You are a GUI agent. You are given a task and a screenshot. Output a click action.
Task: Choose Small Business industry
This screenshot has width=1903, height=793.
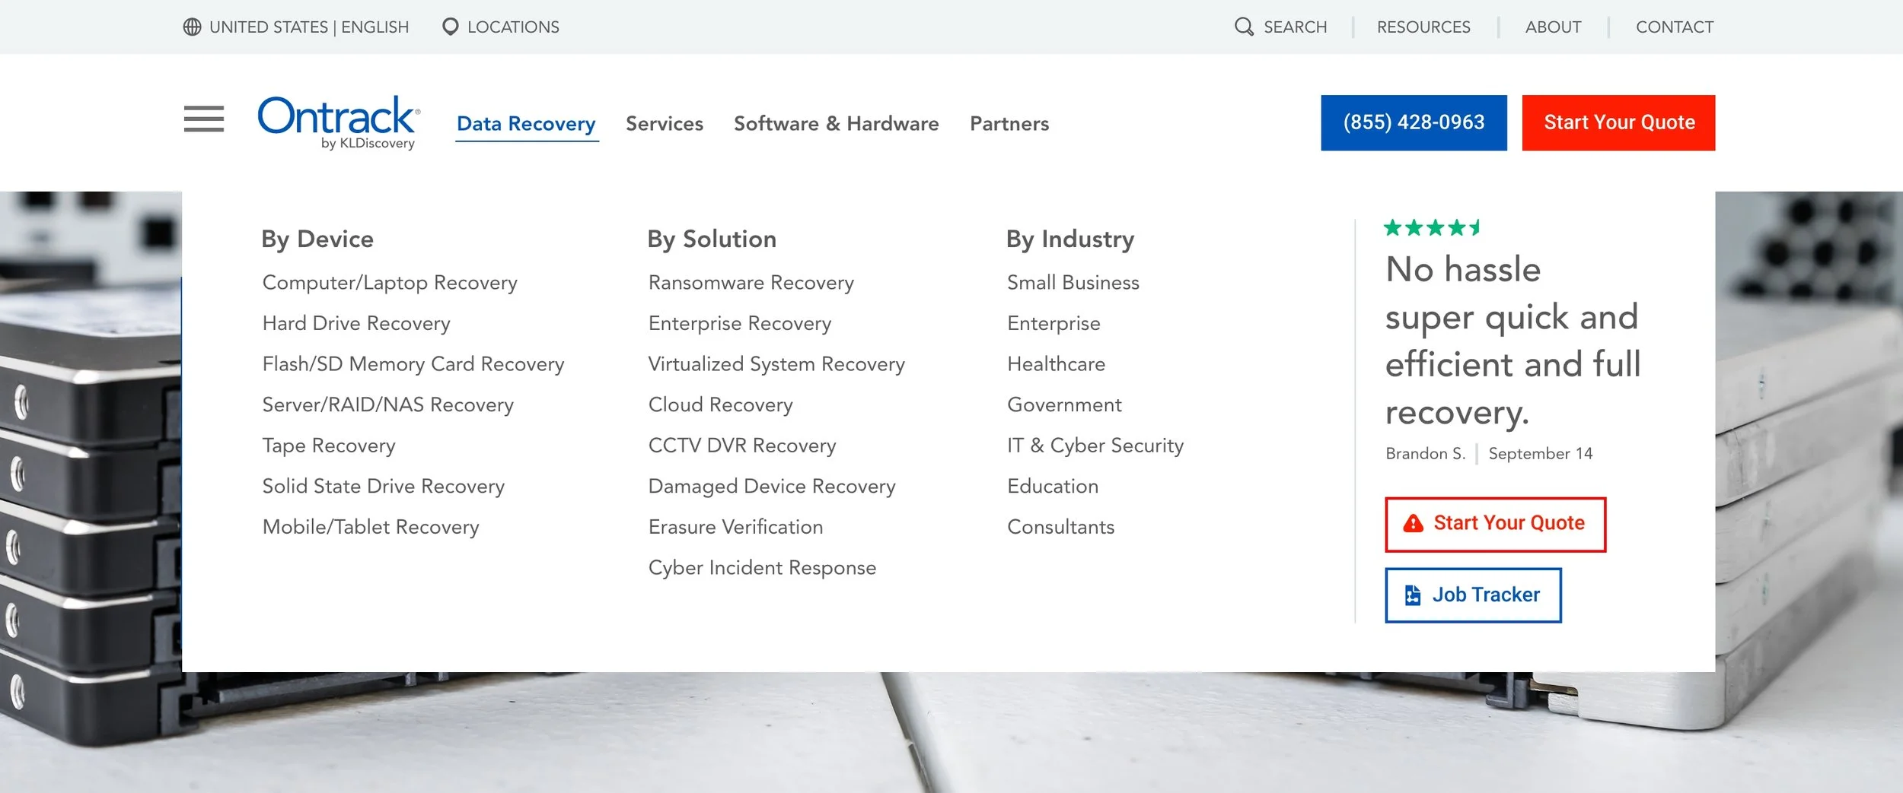click(x=1073, y=283)
